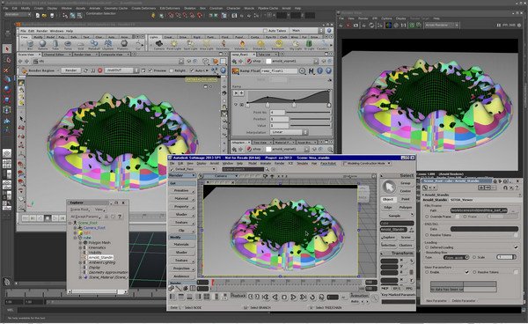Click the ramp Position slider
528x324 pixels.
(310, 119)
